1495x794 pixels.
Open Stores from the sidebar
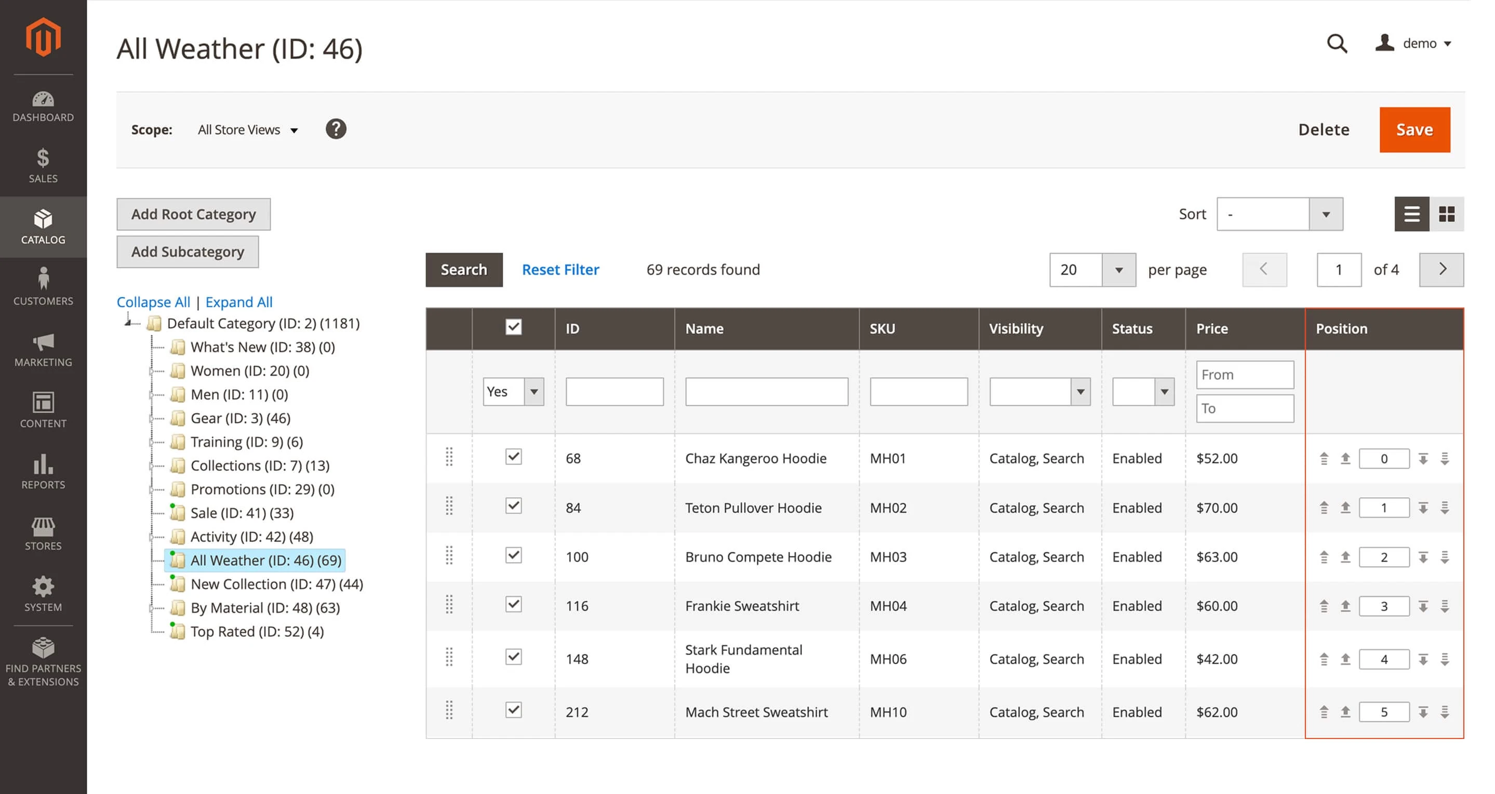pyautogui.click(x=43, y=533)
